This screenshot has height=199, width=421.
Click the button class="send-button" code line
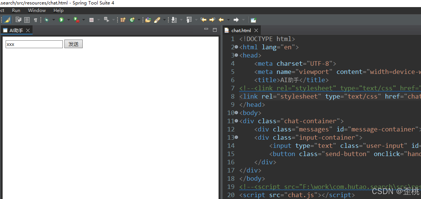click(x=345, y=154)
